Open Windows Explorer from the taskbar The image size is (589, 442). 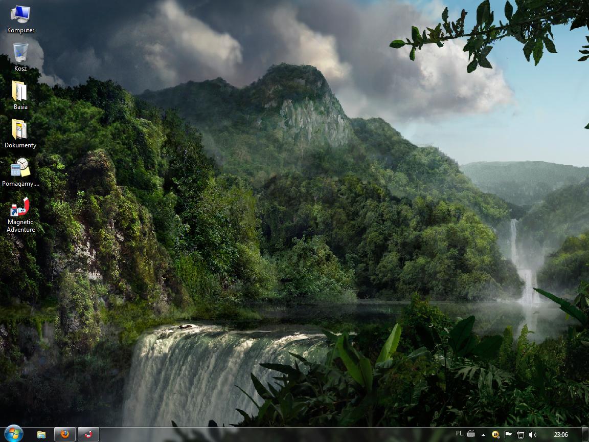tap(42, 434)
